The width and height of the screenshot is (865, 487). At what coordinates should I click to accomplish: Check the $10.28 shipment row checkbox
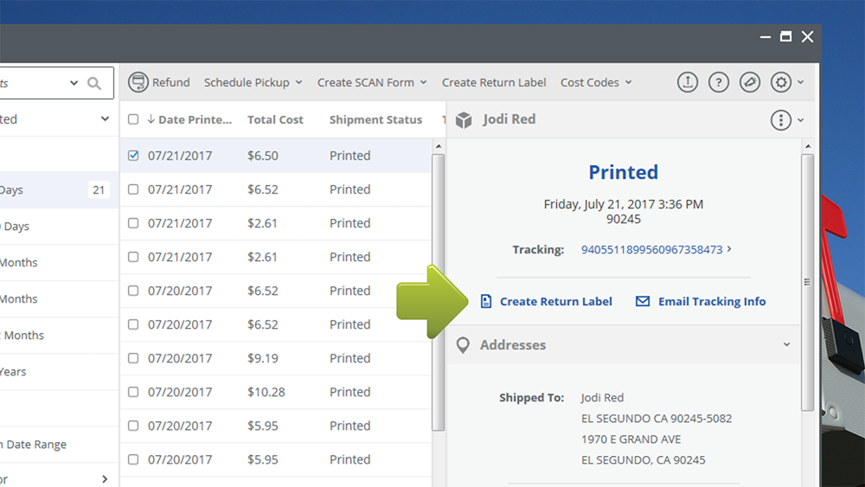coord(133,392)
